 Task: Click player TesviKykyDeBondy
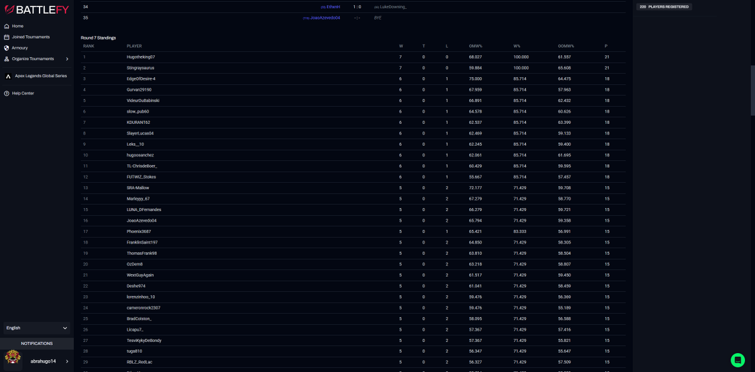[x=144, y=341]
